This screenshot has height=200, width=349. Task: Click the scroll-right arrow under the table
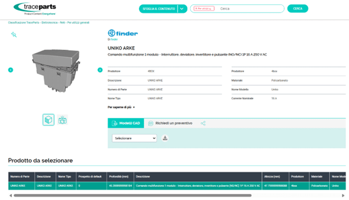[x=343, y=196]
